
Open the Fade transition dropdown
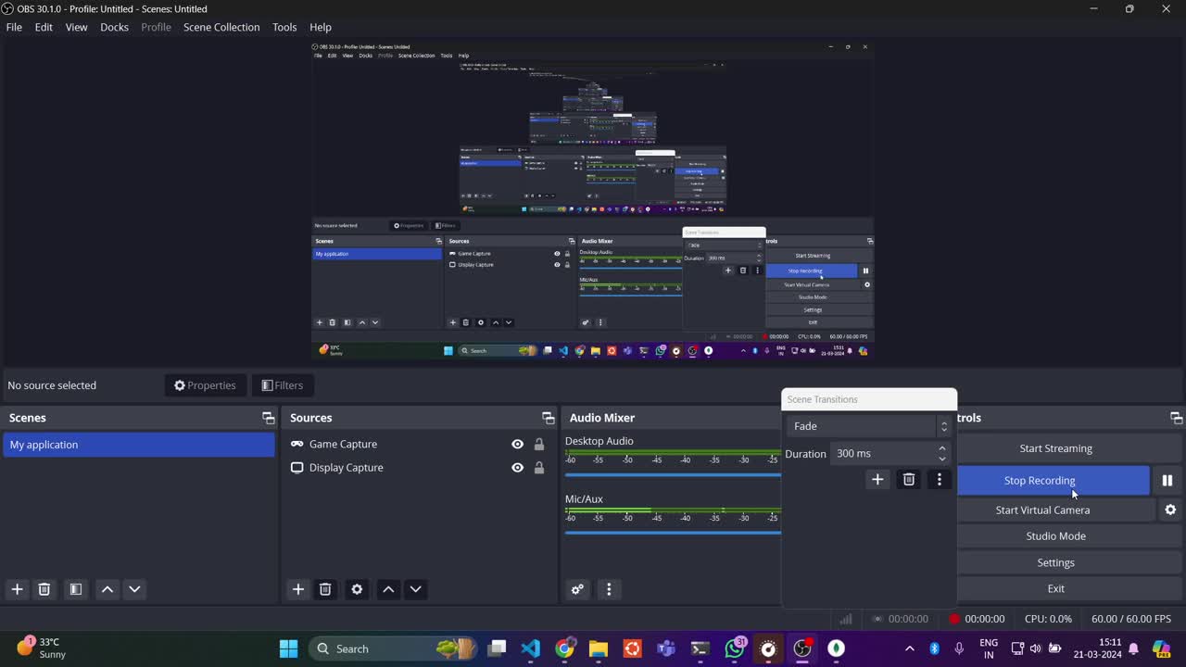click(868, 426)
